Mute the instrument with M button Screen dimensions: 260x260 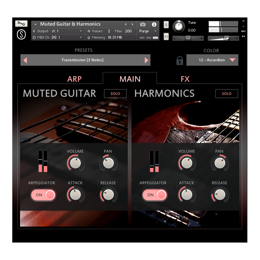(x=166, y=36)
